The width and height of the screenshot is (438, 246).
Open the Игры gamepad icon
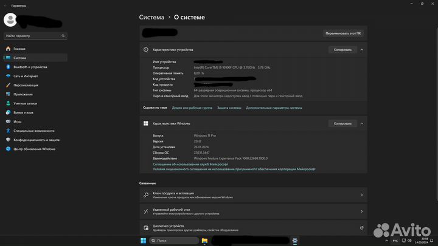pos(8,121)
